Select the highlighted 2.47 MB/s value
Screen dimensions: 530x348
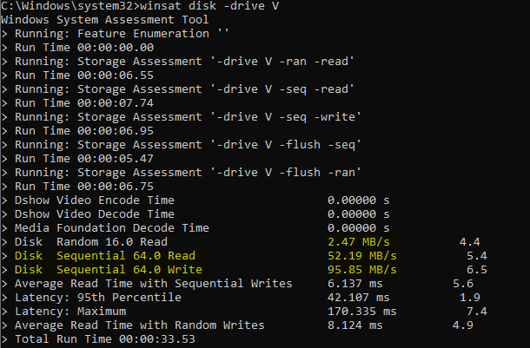tap(359, 242)
